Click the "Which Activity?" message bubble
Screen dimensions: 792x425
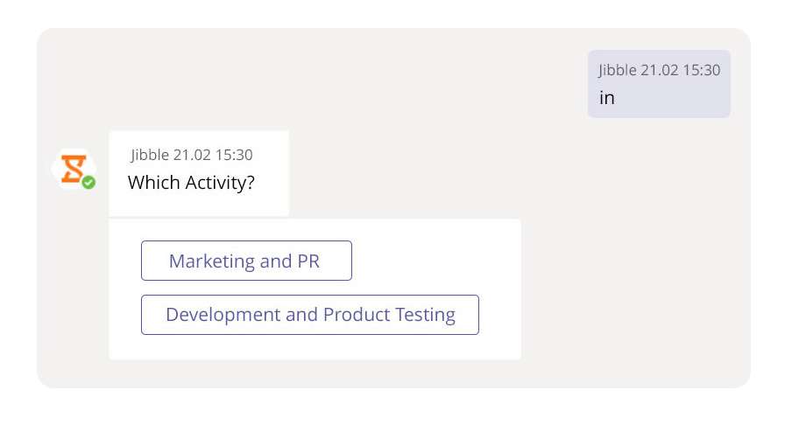(x=199, y=173)
